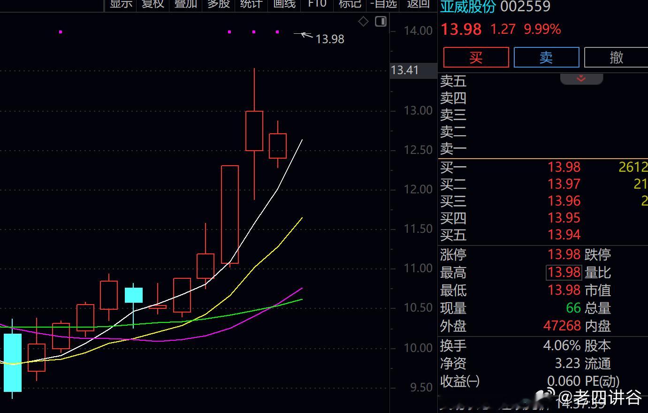This screenshot has height=413, width=648.
Task: Click the diamond icon above the chart
Action: click(363, 21)
